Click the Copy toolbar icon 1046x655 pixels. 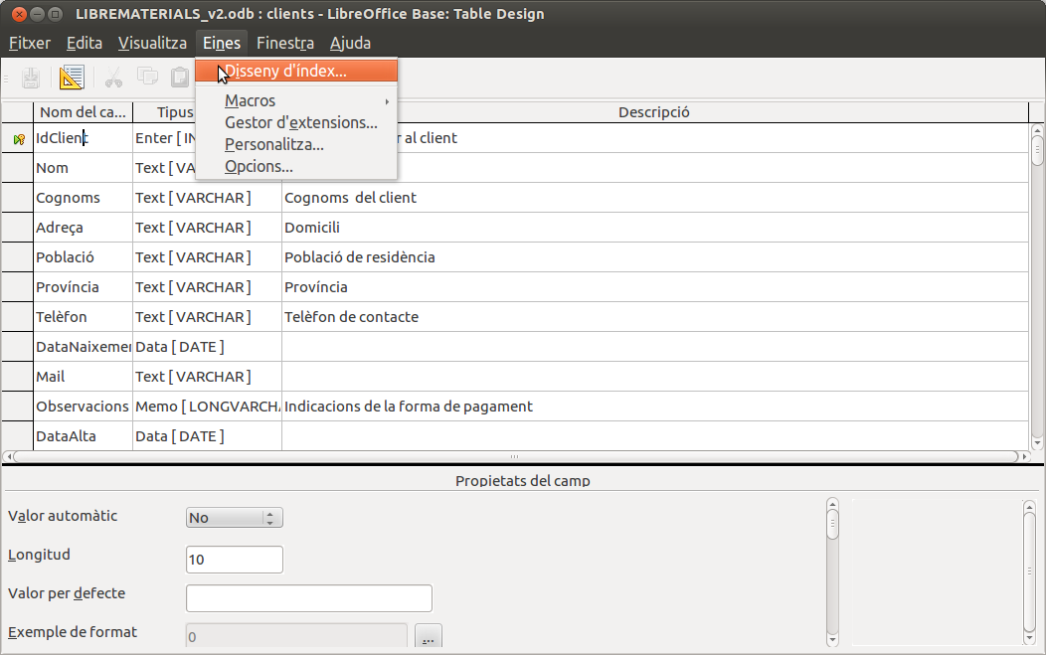click(147, 78)
